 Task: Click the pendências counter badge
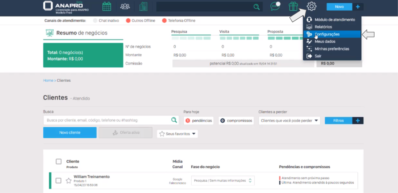tap(199, 120)
